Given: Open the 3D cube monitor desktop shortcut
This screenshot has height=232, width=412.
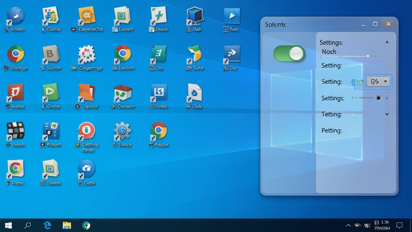Looking at the screenshot, I should tap(195, 16).
